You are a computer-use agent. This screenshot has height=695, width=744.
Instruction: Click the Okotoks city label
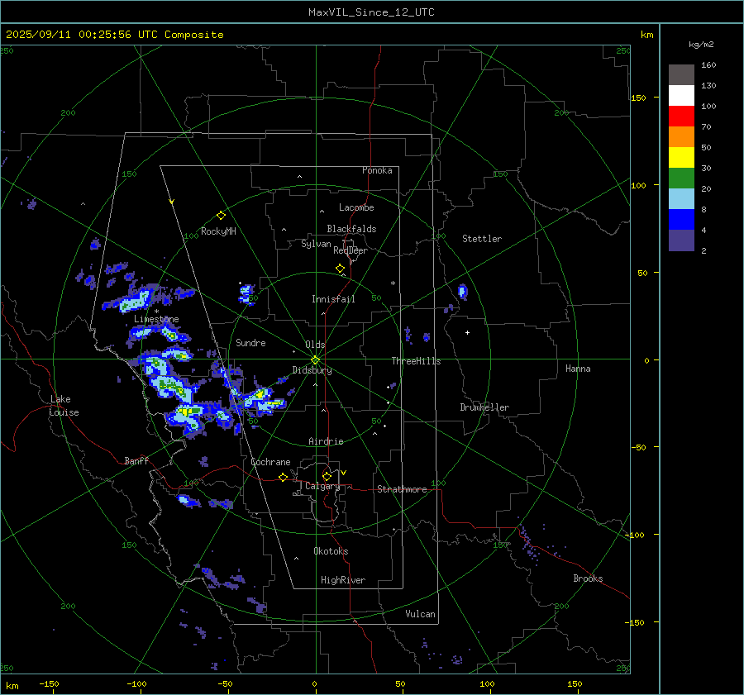point(331,551)
